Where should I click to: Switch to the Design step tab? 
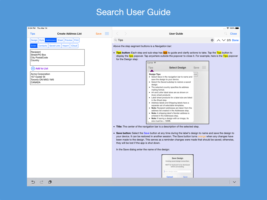[x=34, y=40]
